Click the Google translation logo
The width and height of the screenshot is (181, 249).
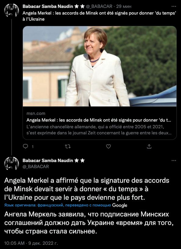120,205
